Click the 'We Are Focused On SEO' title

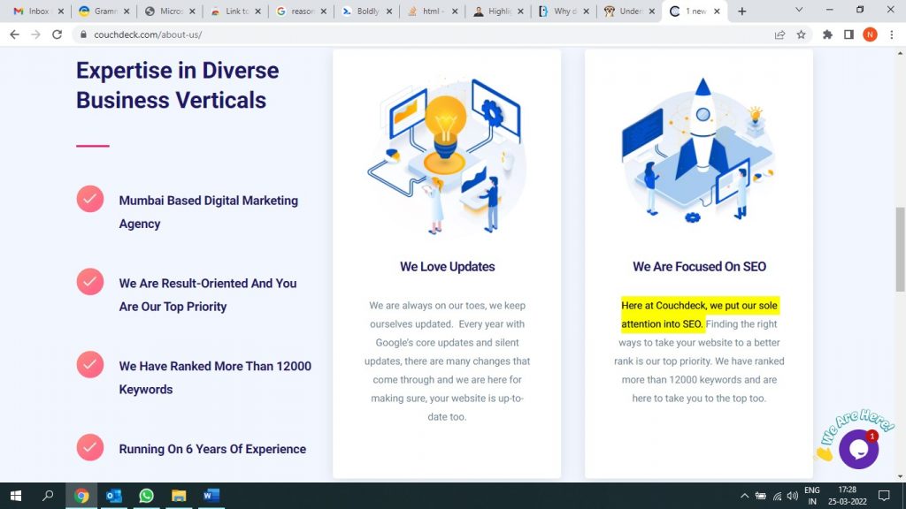click(x=699, y=267)
